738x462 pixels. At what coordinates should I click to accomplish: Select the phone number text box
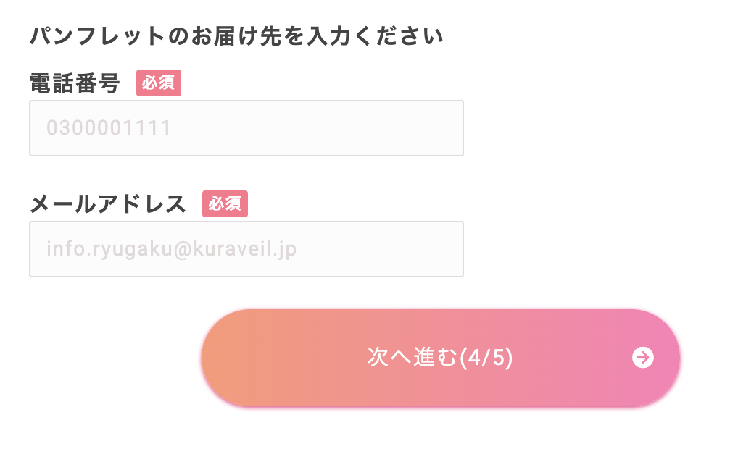(246, 128)
